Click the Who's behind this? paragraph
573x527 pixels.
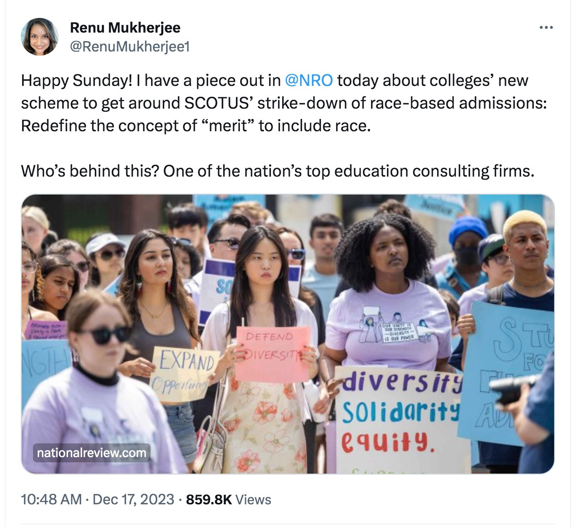(x=278, y=171)
